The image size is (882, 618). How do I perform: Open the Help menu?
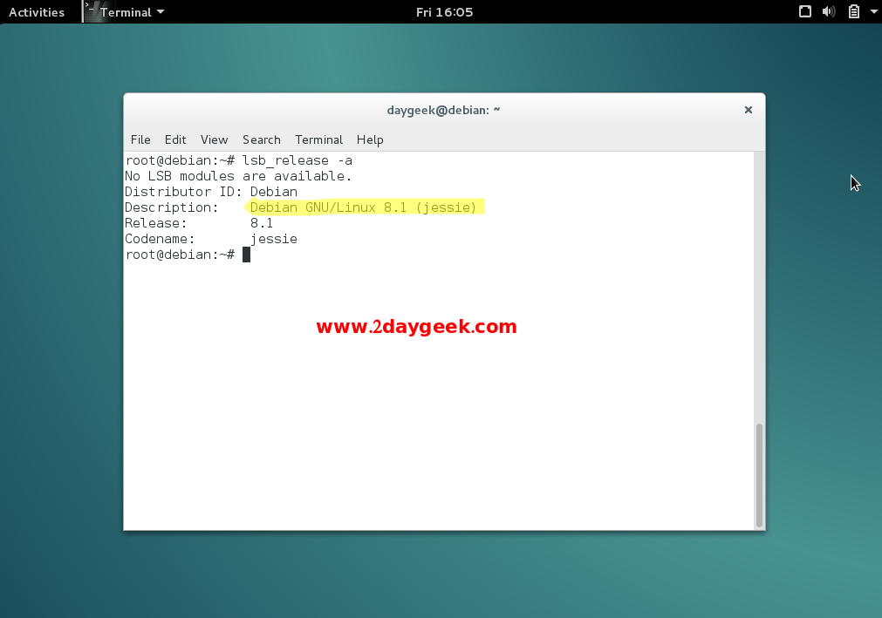point(370,139)
